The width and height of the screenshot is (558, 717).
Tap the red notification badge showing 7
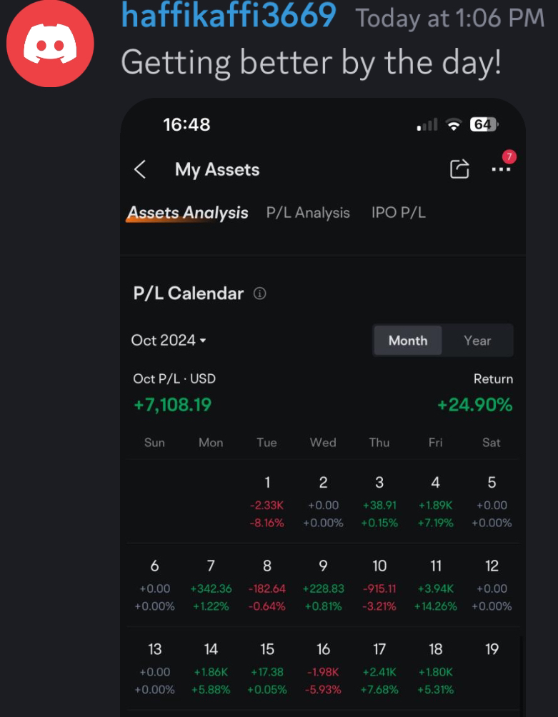tap(509, 157)
